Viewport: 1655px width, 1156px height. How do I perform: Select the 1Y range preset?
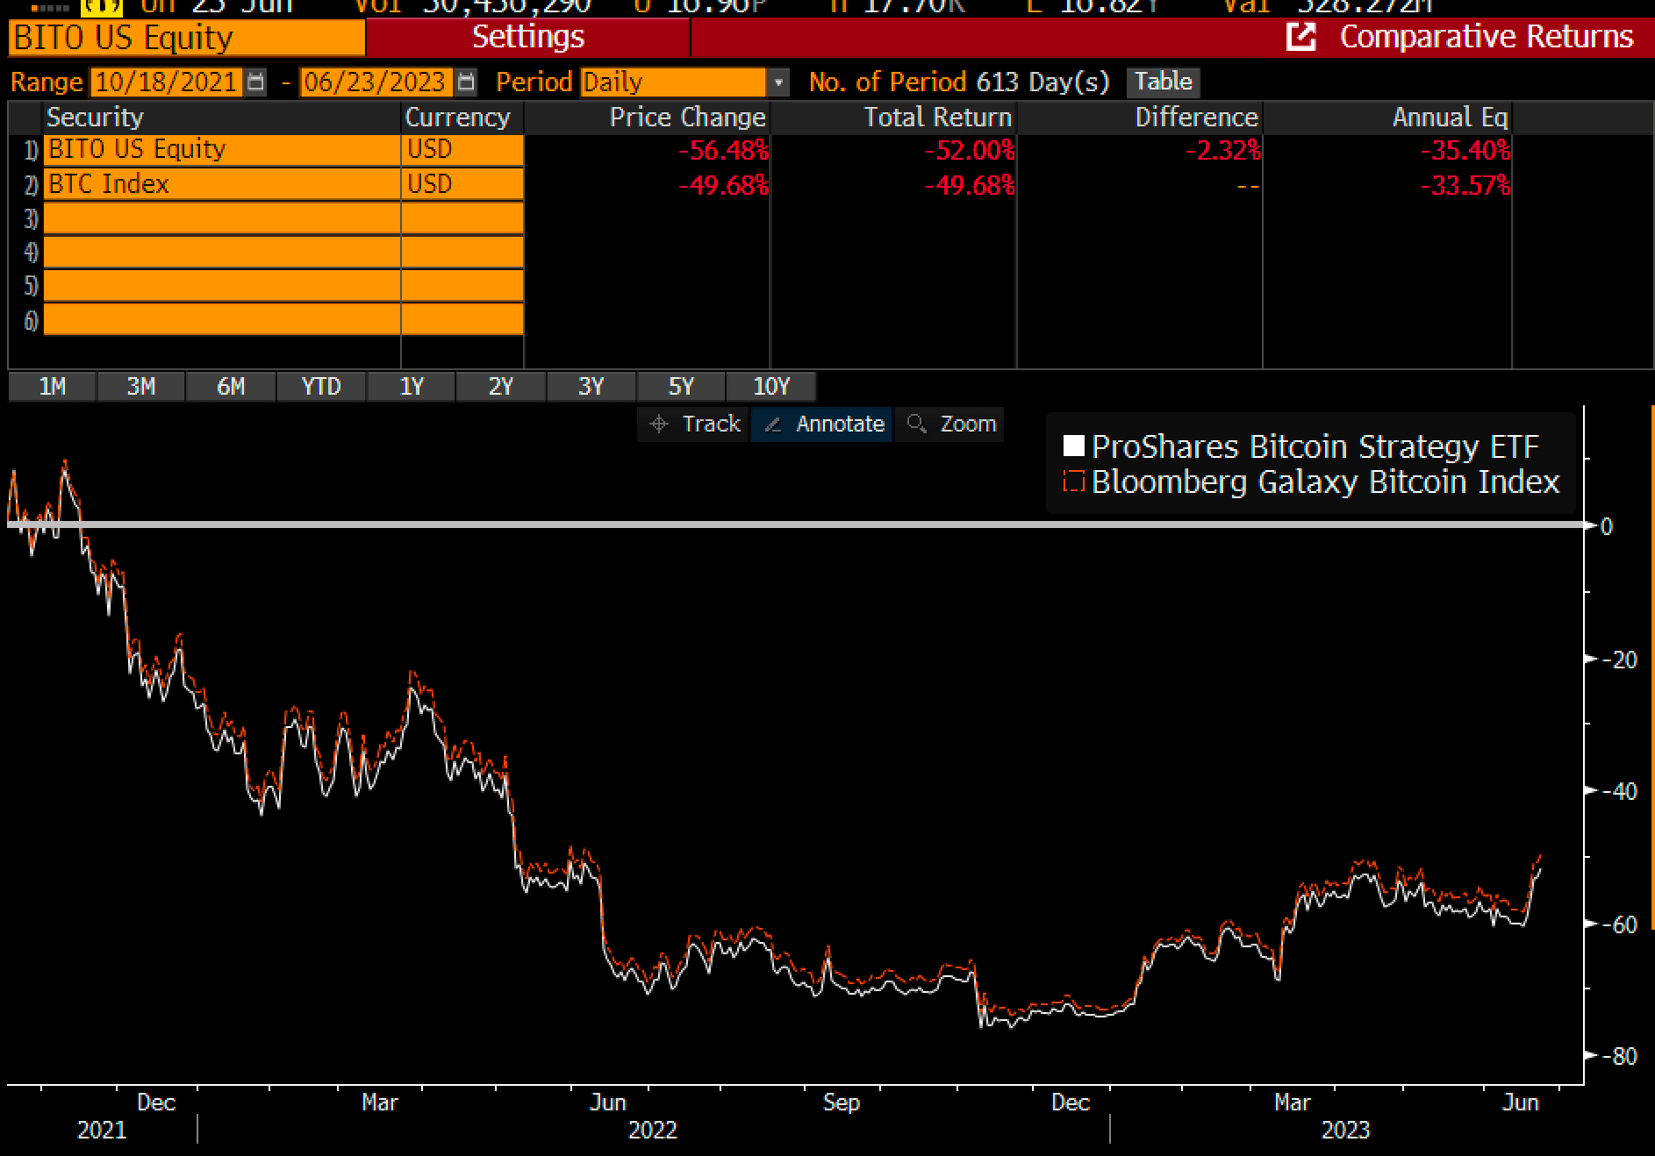pos(411,386)
